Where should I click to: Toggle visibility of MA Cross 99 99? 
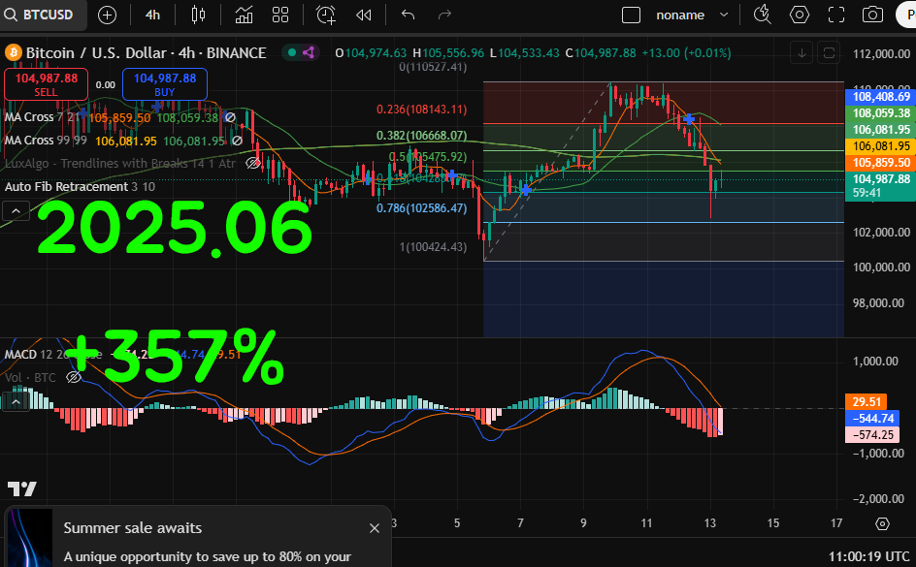[x=237, y=141]
